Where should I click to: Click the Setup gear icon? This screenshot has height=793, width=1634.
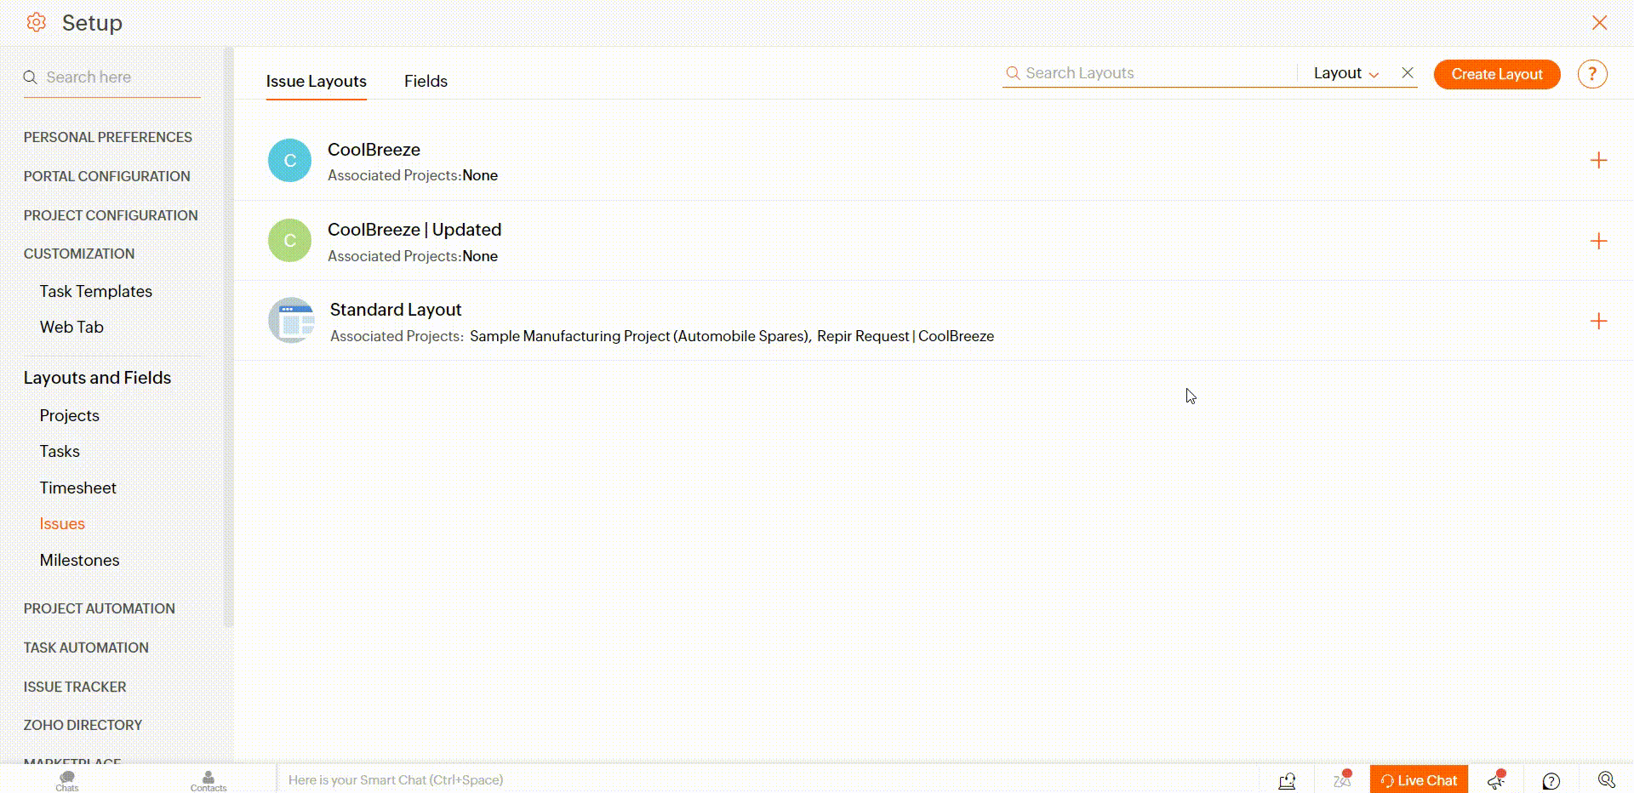[x=36, y=23]
